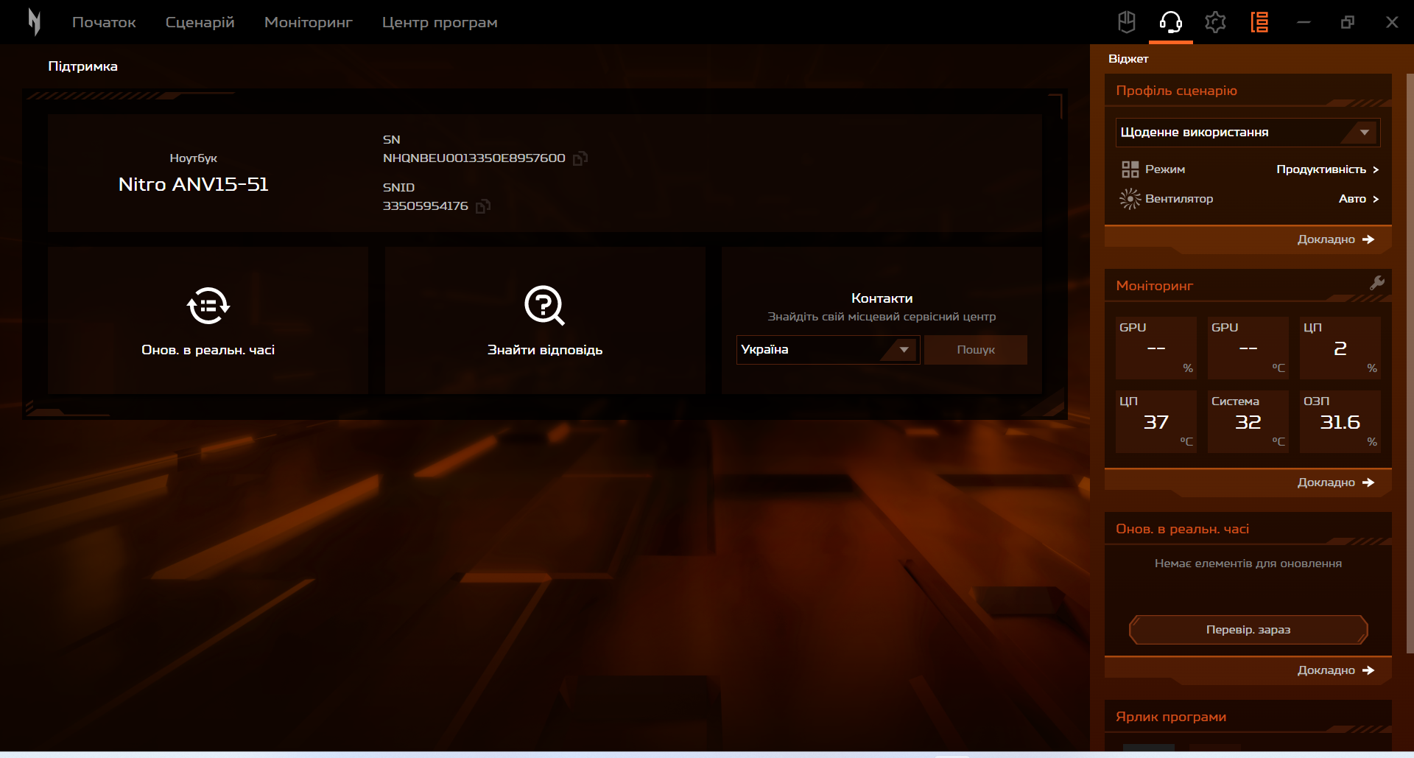Switch to the Сценарій tab
The height and width of the screenshot is (758, 1414).
200,22
